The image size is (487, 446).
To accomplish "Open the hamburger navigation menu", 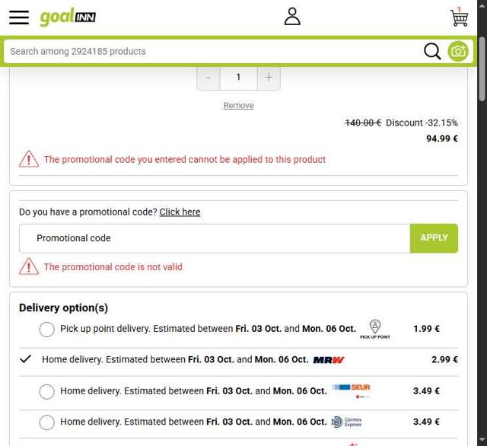I will 18,17.
